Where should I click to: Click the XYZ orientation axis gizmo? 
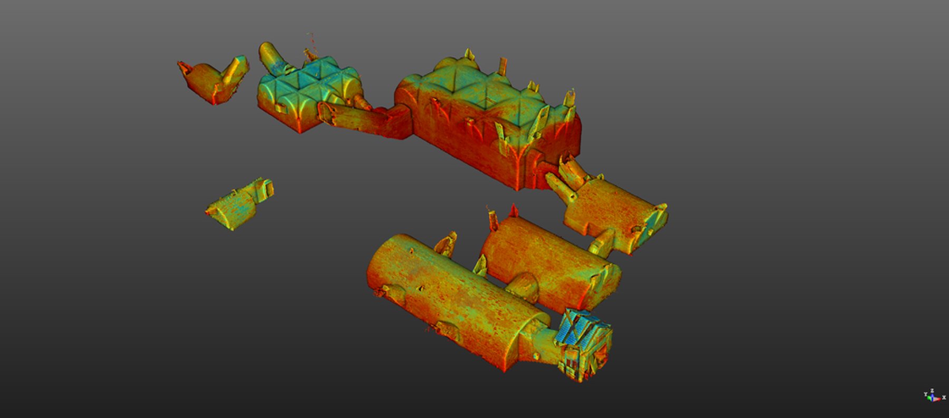point(934,396)
